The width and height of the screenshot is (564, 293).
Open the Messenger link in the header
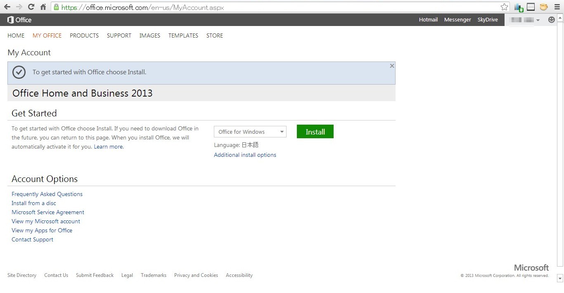coord(457,20)
